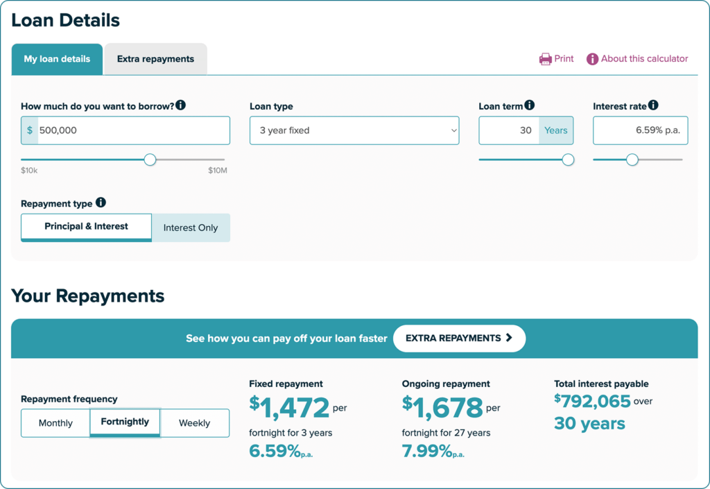Select Interest Only repayment type
710x489 pixels.
point(191,228)
